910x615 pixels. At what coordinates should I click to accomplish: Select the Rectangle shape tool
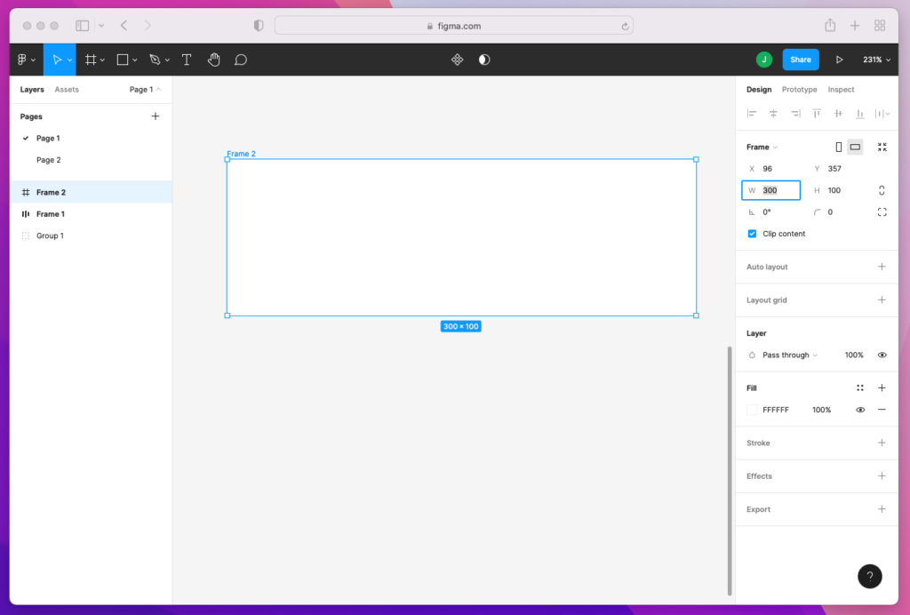(x=123, y=60)
